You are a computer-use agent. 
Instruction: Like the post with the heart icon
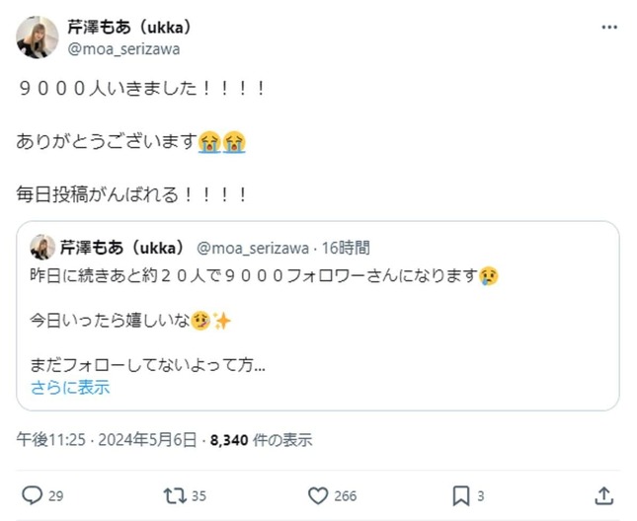click(x=318, y=495)
